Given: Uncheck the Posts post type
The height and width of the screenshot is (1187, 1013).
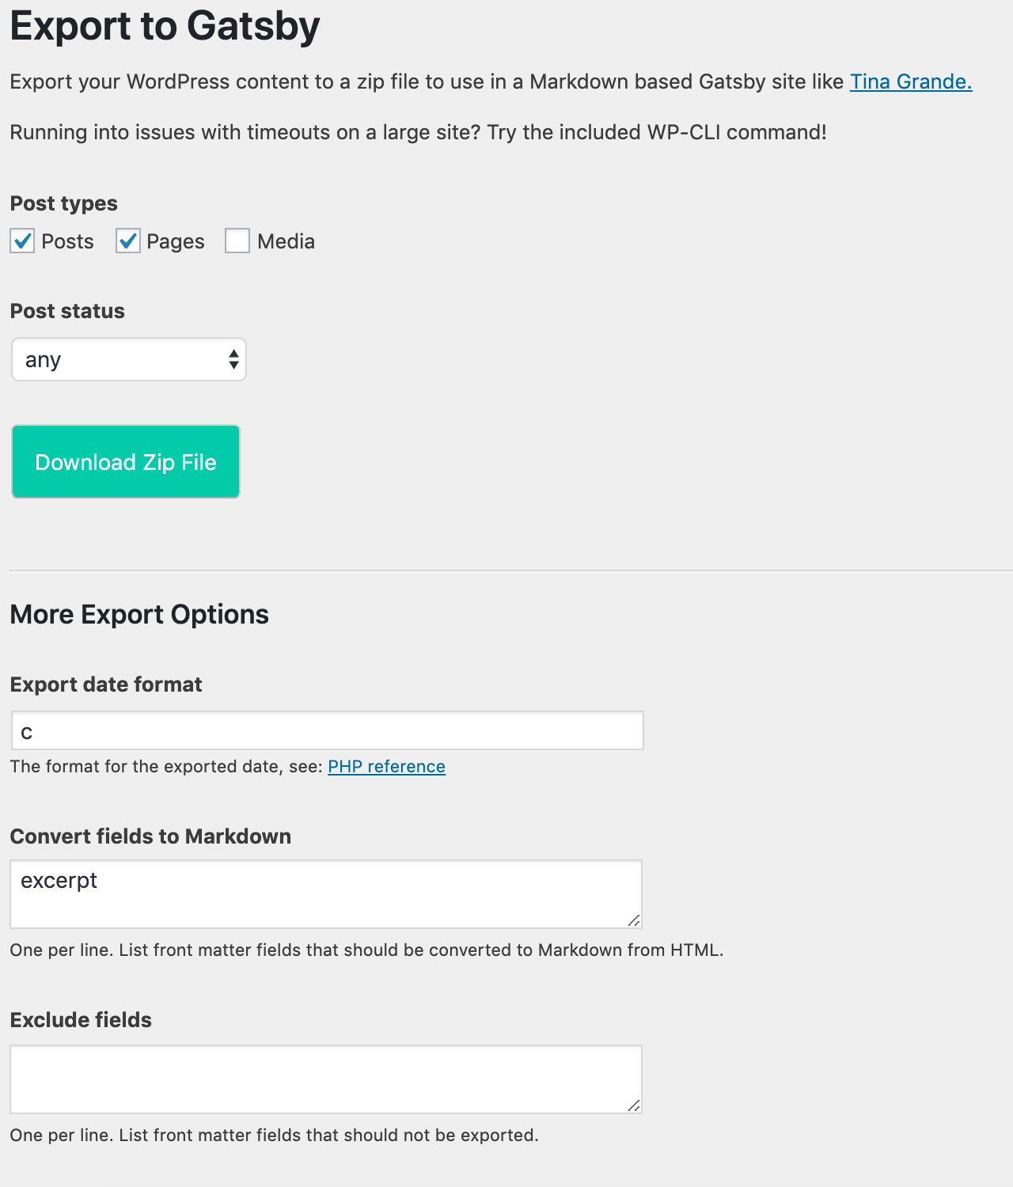Looking at the screenshot, I should (x=22, y=241).
